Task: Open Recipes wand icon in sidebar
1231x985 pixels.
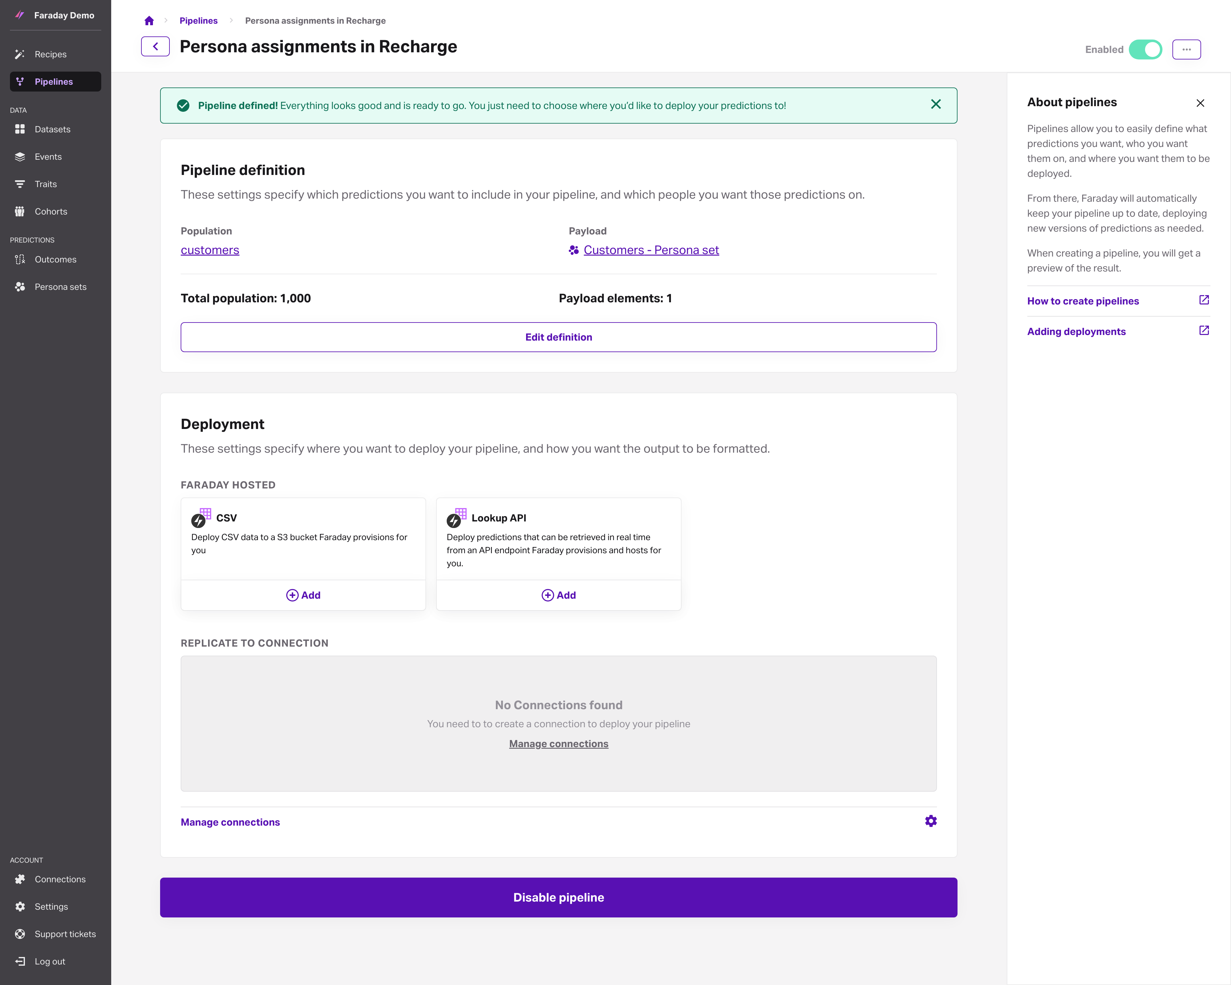Action: [20, 54]
